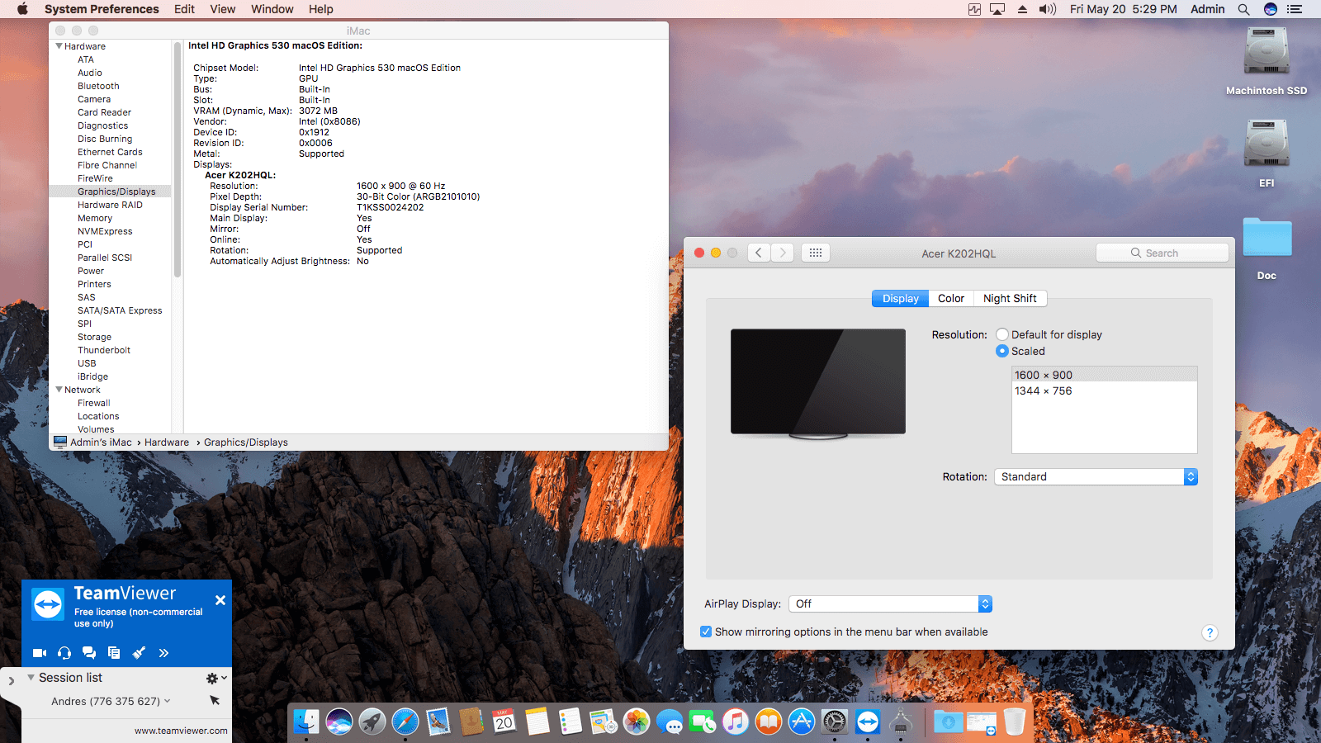
Task: Open iTunes music note in Dock
Action: (736, 722)
